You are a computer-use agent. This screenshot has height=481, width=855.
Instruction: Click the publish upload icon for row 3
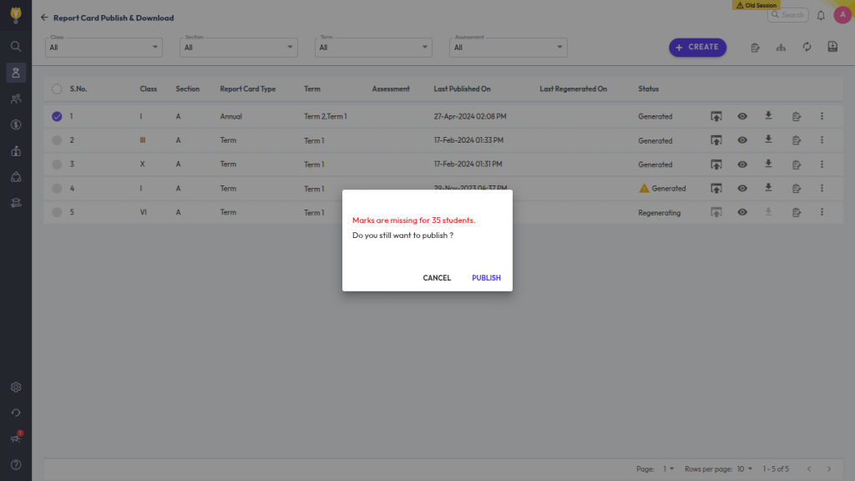[716, 165]
